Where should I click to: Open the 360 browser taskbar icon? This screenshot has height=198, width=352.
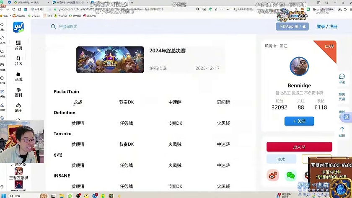pyautogui.click(x=70, y=196)
